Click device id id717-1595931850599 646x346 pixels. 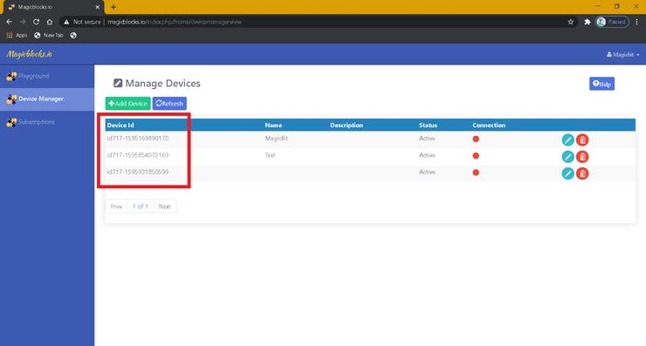[138, 172]
